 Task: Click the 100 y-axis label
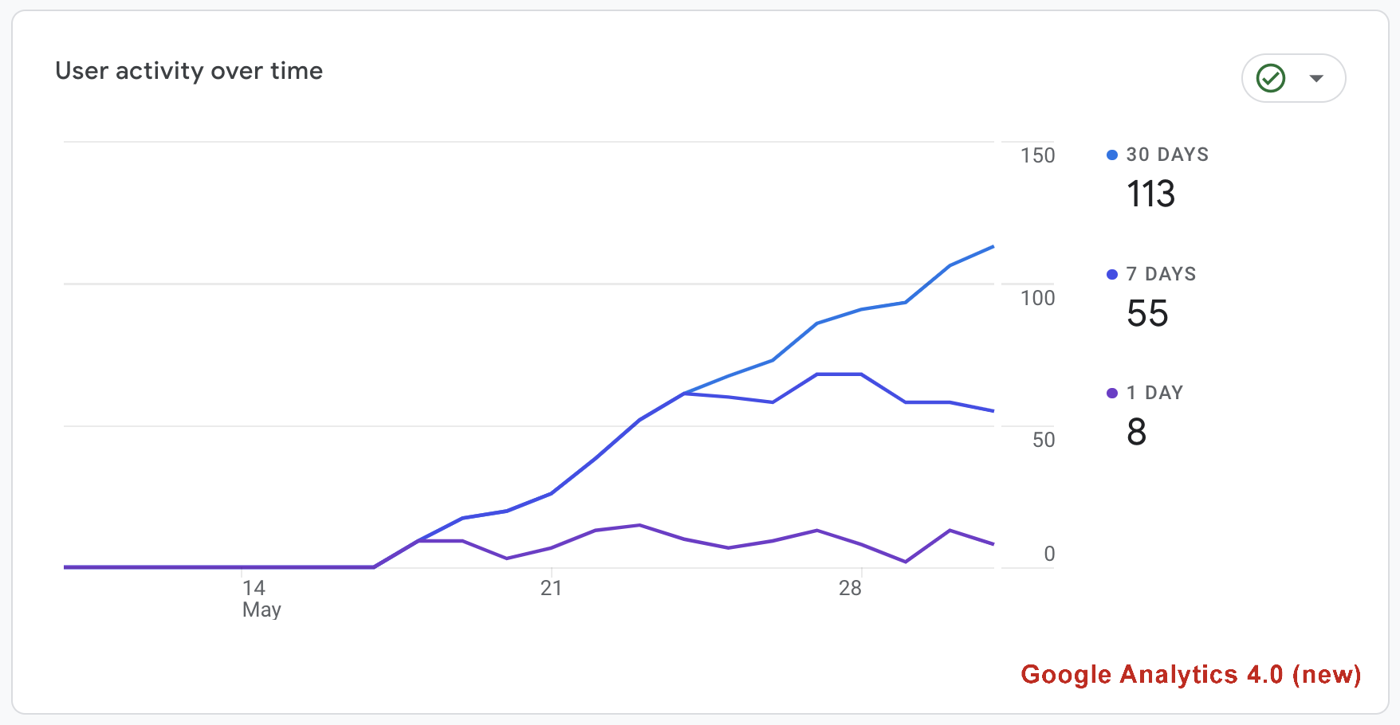(1037, 299)
